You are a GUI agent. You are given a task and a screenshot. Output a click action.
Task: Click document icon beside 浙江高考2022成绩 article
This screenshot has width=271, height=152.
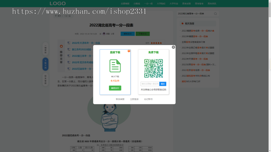coord(69,49)
